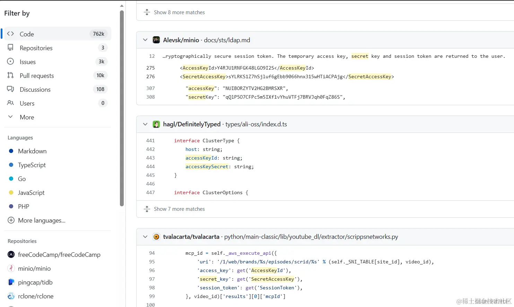Click the Languages section heading
The width and height of the screenshot is (514, 307).
pos(20,137)
